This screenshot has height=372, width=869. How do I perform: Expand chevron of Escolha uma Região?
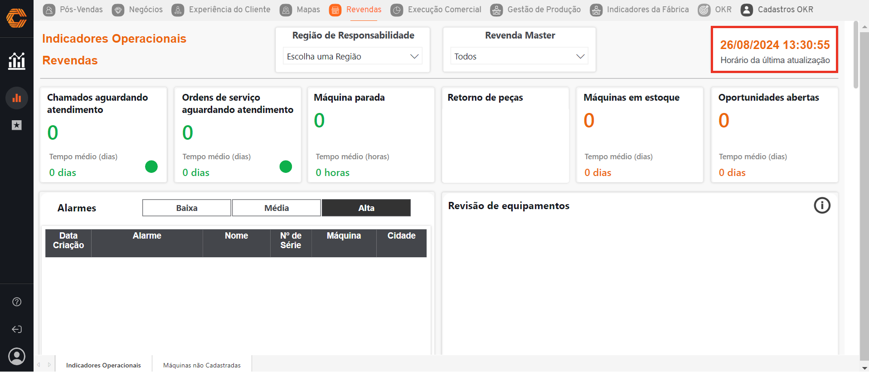(x=414, y=56)
